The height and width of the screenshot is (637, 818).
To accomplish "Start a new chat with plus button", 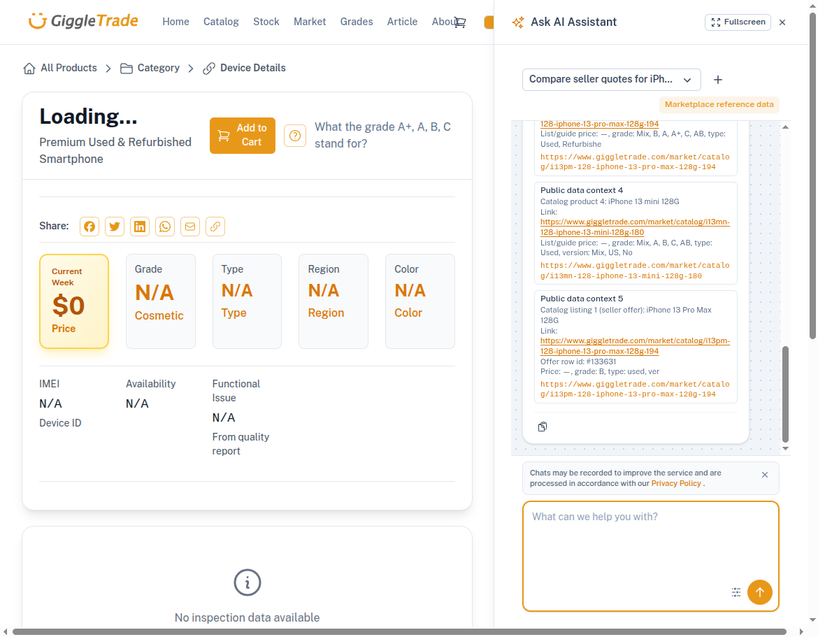I will click(717, 80).
